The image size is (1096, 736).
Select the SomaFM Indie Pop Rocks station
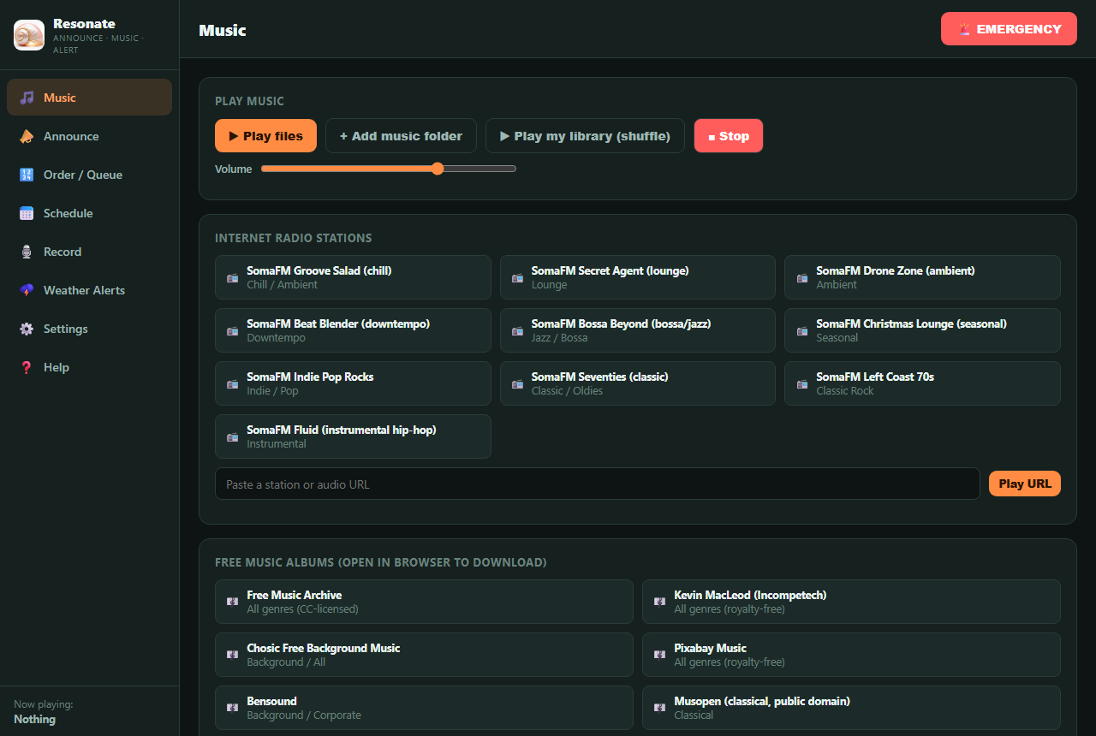[353, 383]
